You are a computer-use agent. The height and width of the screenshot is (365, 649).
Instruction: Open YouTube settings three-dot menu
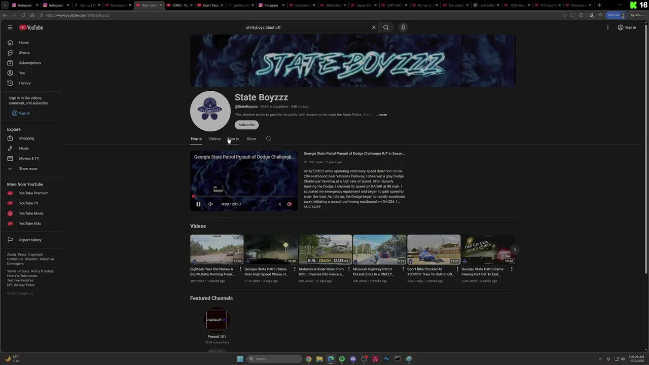[x=608, y=27]
